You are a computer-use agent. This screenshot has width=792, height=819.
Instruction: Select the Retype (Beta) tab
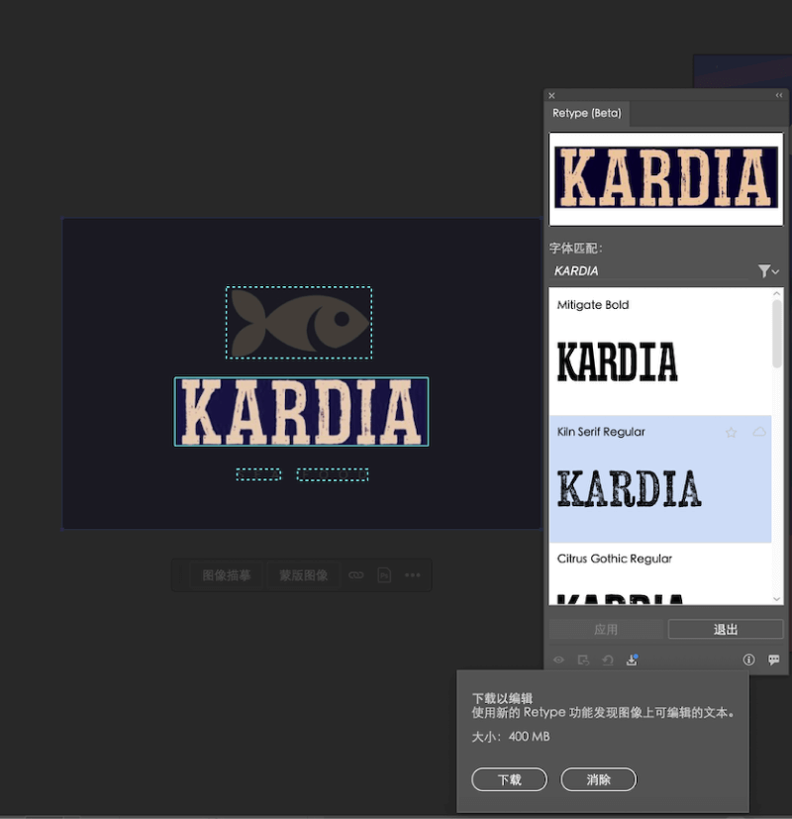point(587,114)
